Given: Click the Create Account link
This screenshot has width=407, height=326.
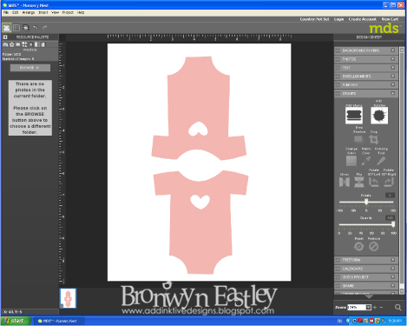Looking at the screenshot, I should click(363, 19).
